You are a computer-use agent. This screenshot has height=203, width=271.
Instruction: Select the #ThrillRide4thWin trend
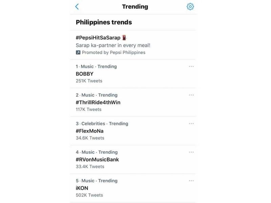click(x=98, y=102)
